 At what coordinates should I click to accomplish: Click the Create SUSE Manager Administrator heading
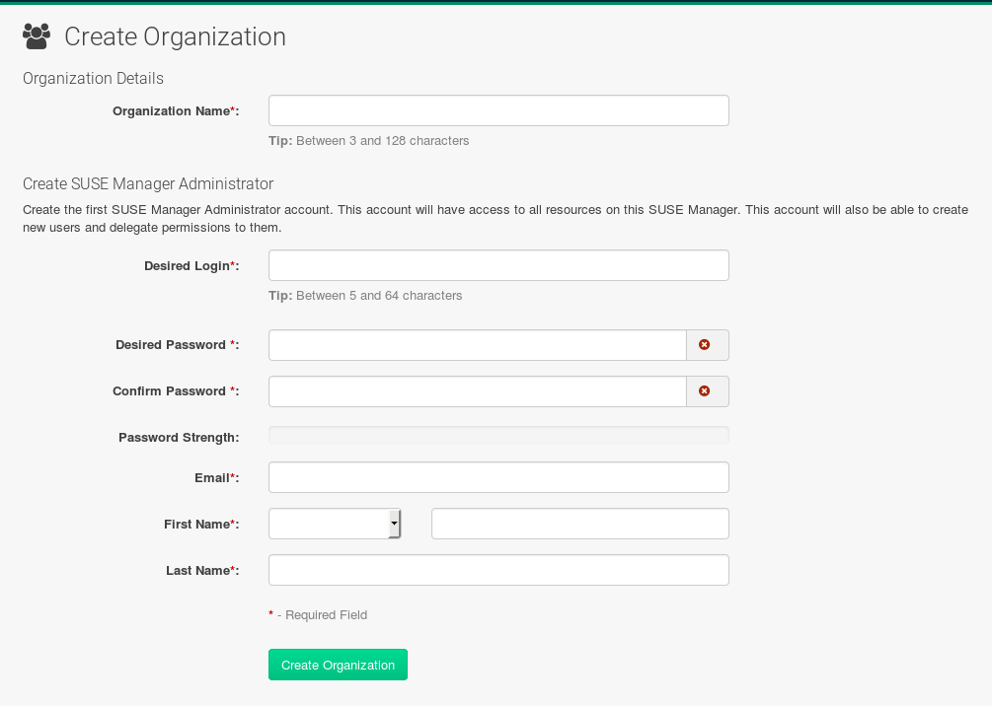[148, 183]
